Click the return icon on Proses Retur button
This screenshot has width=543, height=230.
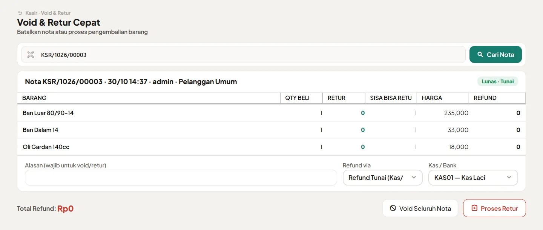tap(474, 208)
